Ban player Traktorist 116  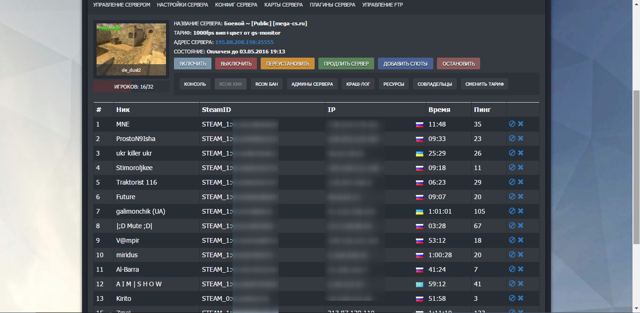click(512, 182)
